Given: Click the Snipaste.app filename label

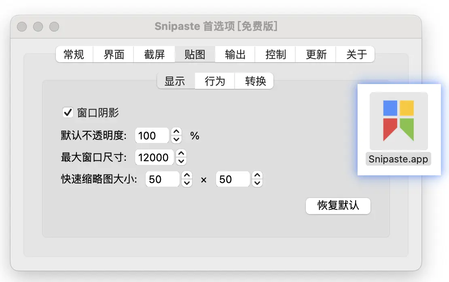Looking at the screenshot, I should pos(398,159).
